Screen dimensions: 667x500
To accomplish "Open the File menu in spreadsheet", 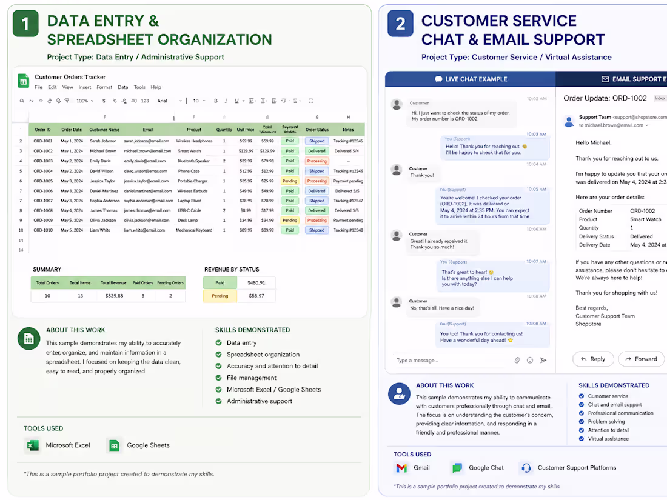I will [x=39, y=88].
